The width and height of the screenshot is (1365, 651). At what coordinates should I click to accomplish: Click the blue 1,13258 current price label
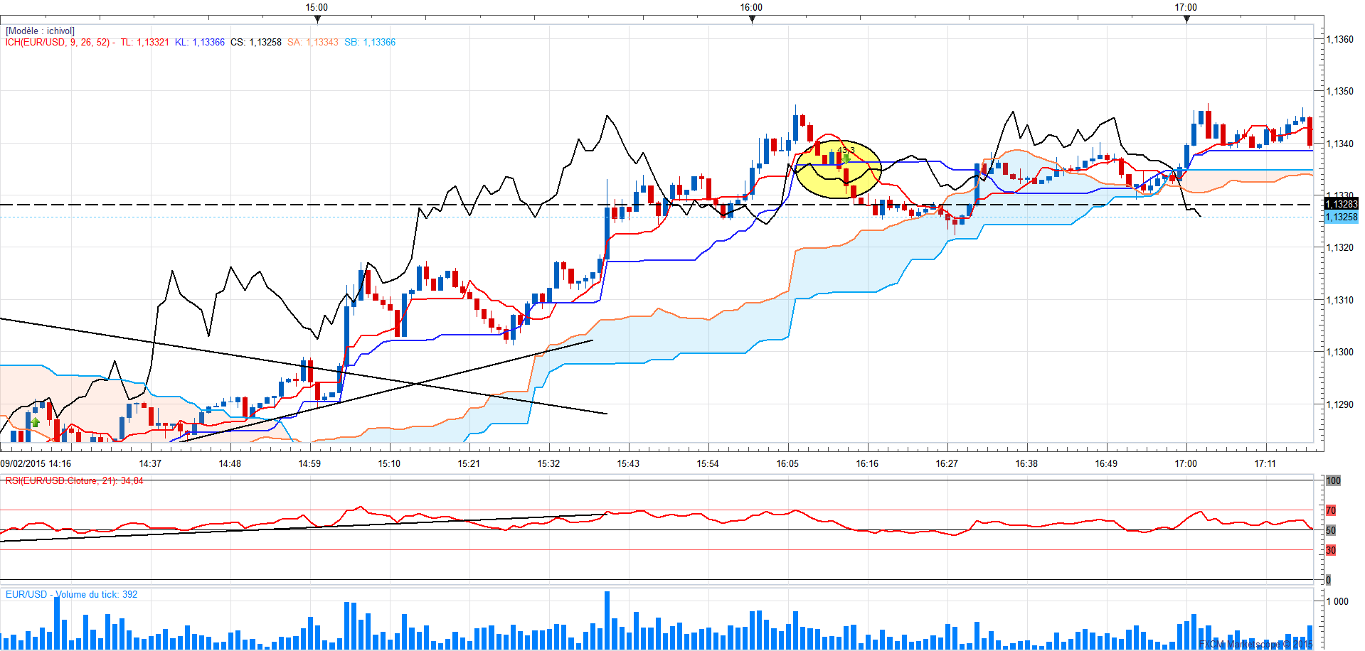[1341, 217]
